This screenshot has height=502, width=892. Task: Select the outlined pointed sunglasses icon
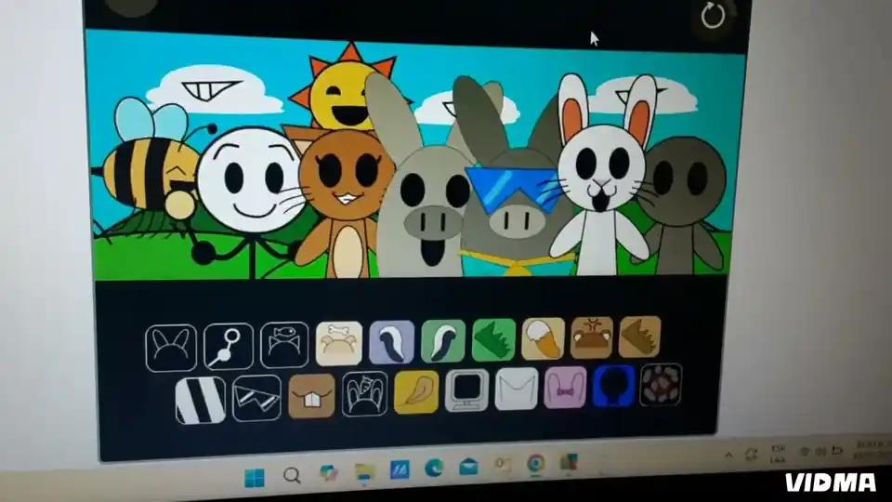[256, 398]
